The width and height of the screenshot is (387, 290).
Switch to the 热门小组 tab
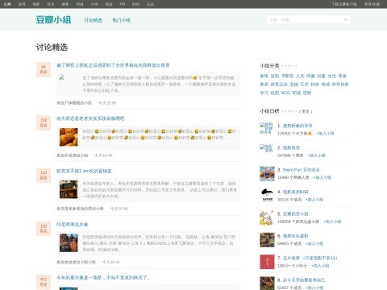click(x=122, y=20)
